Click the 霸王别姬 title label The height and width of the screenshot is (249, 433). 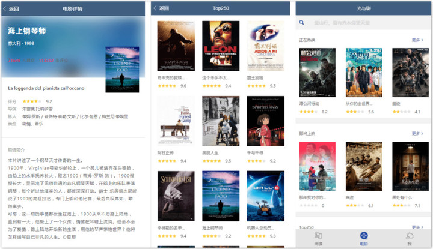tap(255, 77)
